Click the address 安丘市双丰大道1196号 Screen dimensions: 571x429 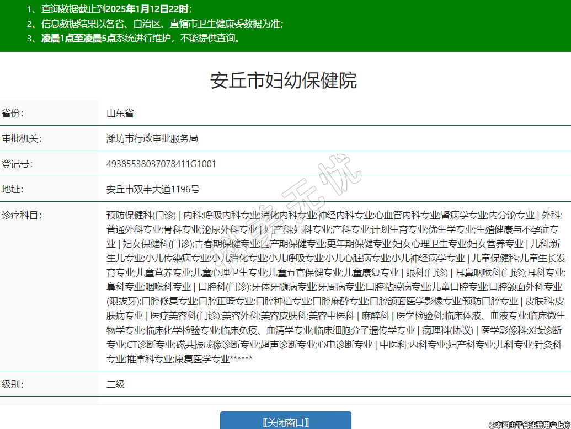pos(153,189)
